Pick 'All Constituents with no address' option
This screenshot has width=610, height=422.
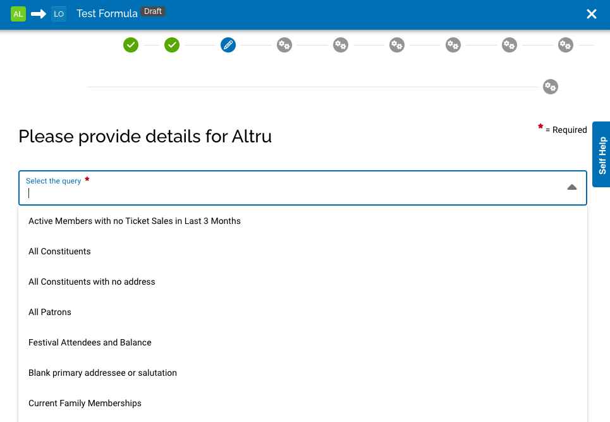[x=92, y=282]
